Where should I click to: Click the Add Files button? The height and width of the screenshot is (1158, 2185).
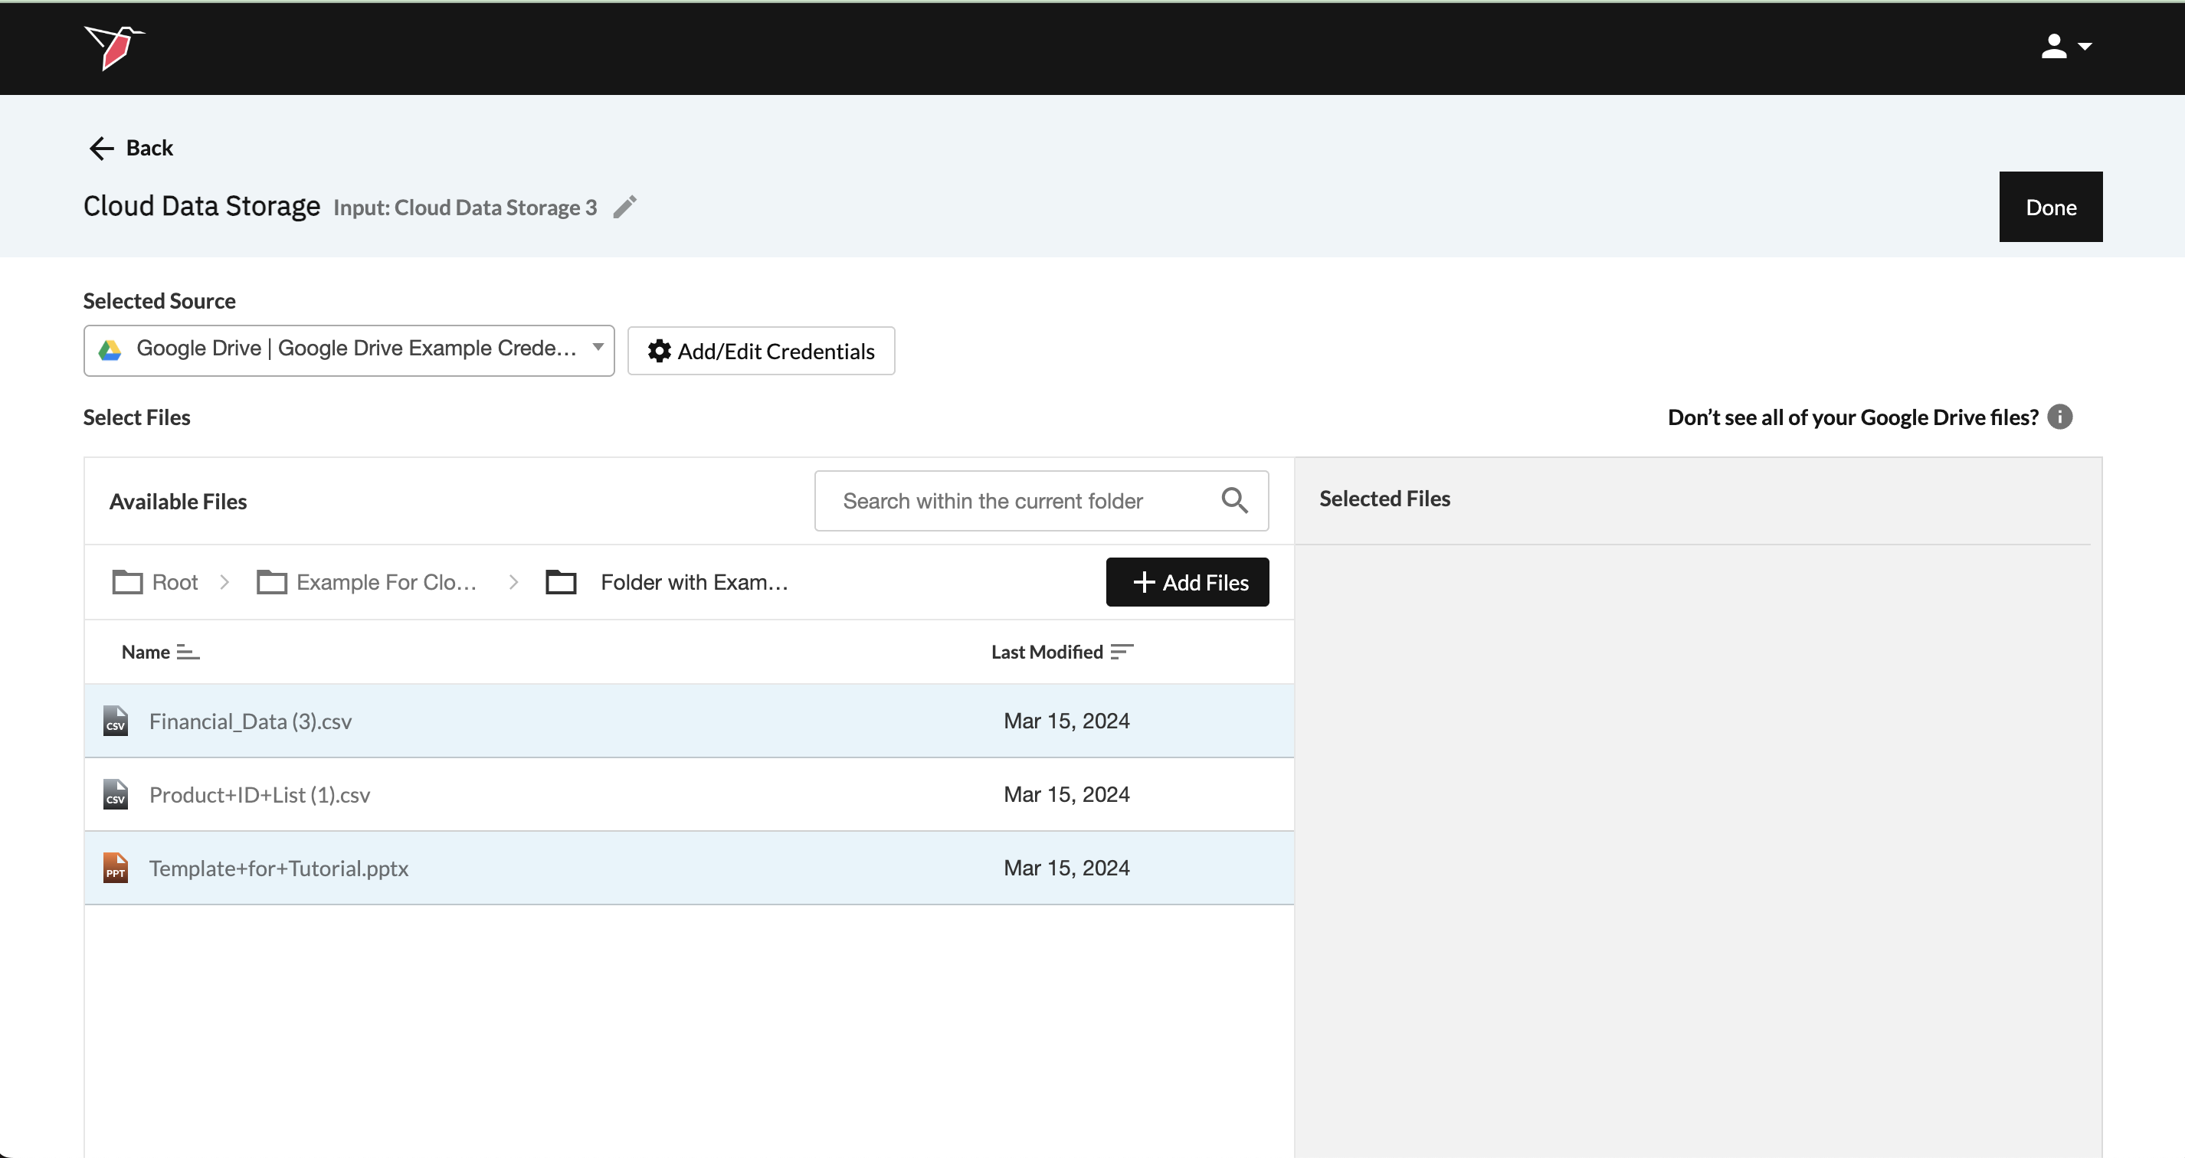[x=1187, y=582]
